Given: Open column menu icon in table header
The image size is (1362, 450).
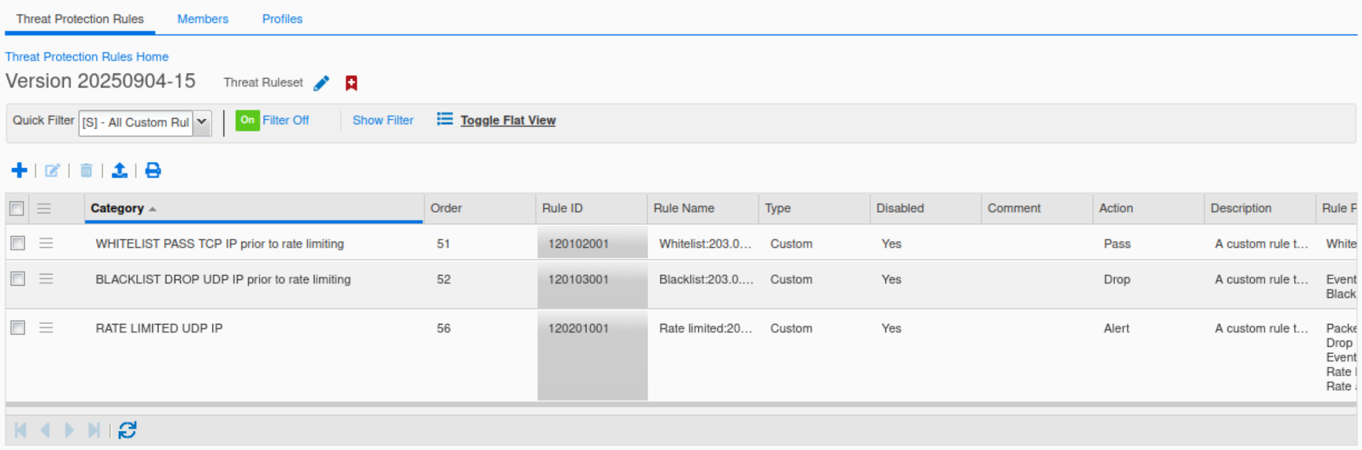Looking at the screenshot, I should coord(44,209).
